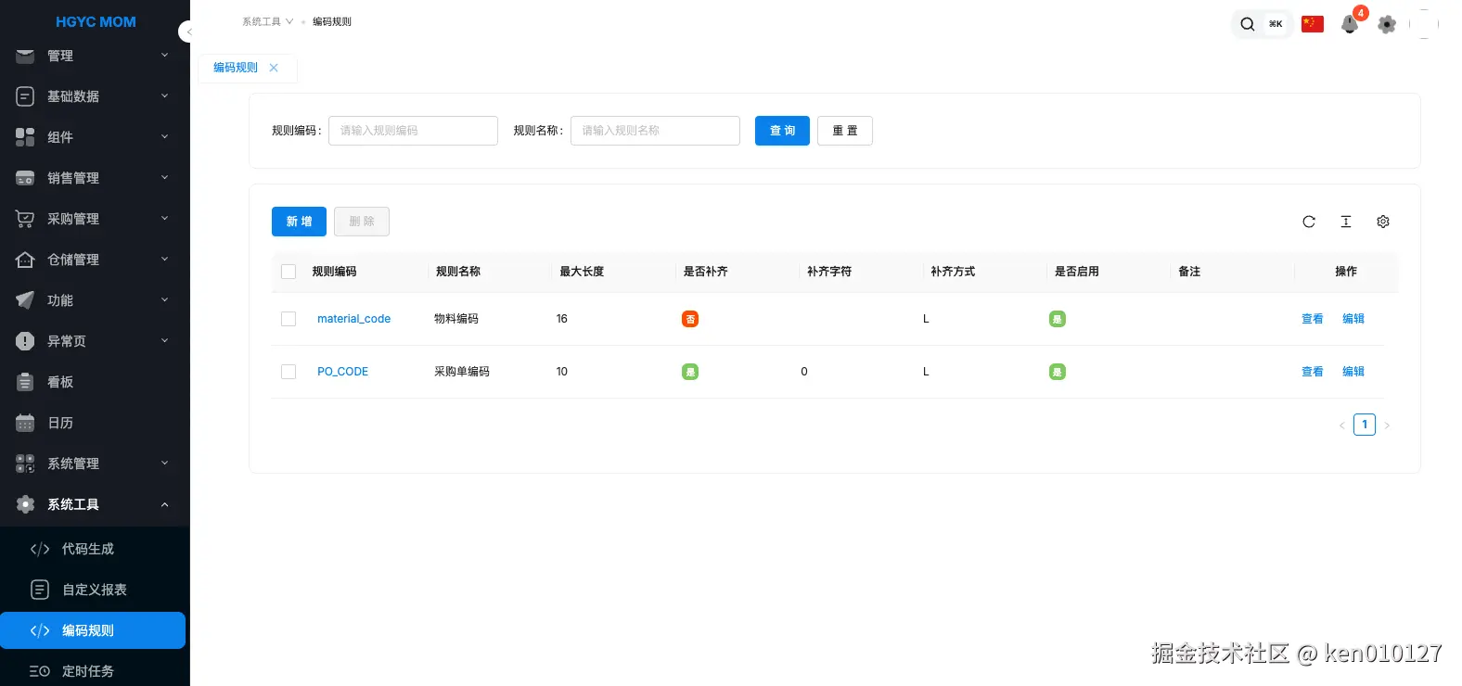1462x686 pixels.
Task: Check the PO_CODE row checkbox
Action: [x=289, y=372]
